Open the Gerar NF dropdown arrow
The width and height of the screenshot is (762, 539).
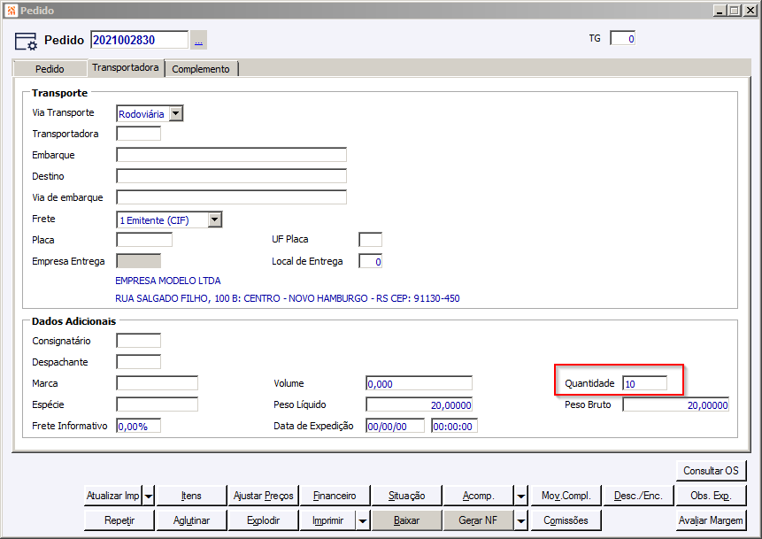520,521
